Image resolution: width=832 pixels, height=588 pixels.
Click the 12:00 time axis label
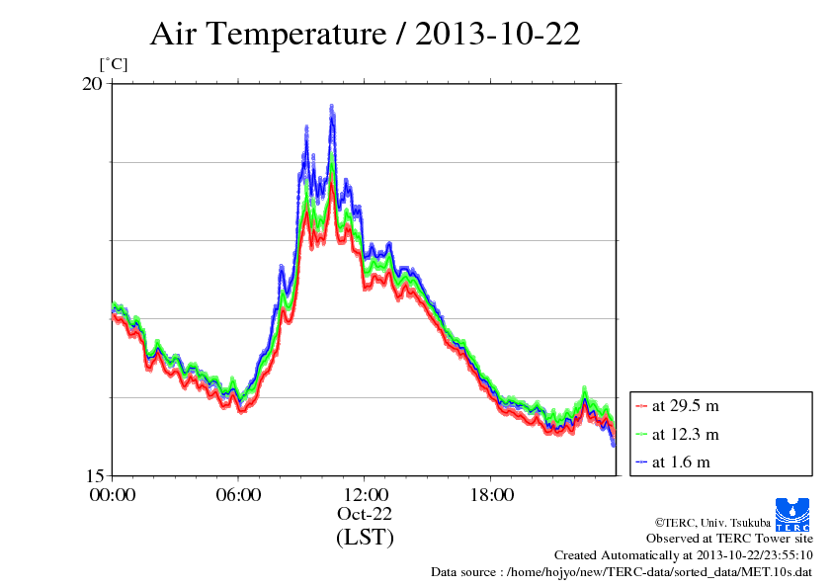pos(366,495)
